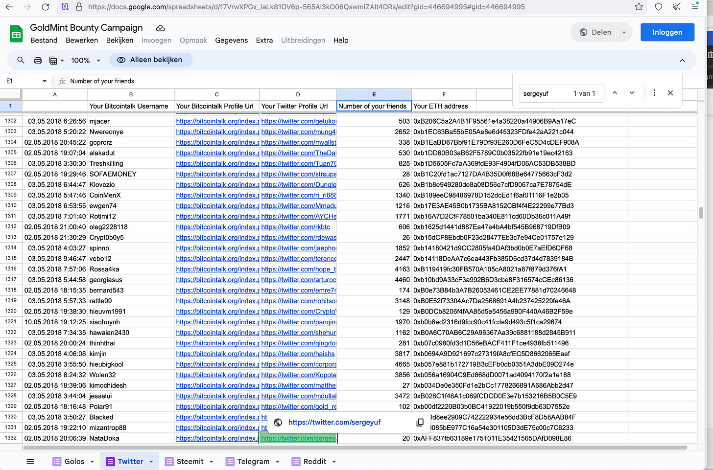Go back with browser back arrow
This screenshot has width=713, height=470.
(9, 7)
